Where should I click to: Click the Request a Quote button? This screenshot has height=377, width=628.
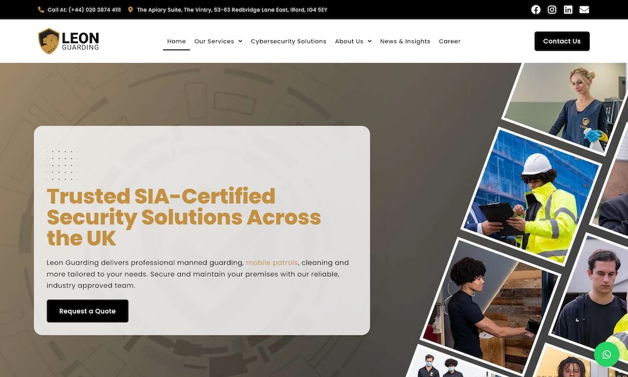pyautogui.click(x=87, y=311)
